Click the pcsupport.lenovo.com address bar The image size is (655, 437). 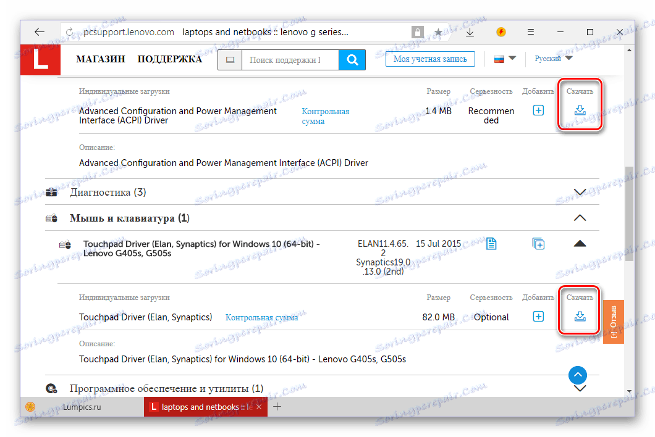(x=129, y=32)
